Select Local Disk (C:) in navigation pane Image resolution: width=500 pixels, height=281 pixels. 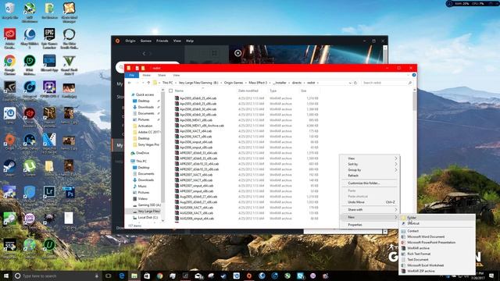coord(148,218)
